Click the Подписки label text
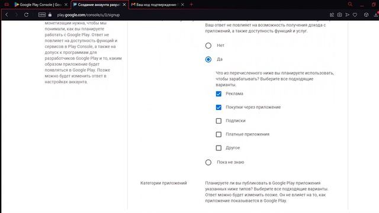 click(236, 121)
